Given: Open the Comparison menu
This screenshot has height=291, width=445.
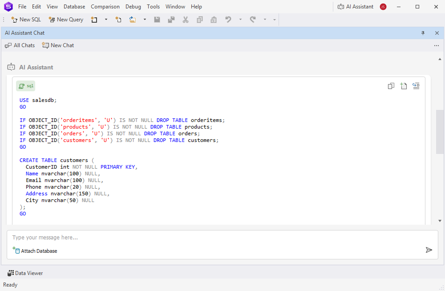Looking at the screenshot, I should point(105,6).
